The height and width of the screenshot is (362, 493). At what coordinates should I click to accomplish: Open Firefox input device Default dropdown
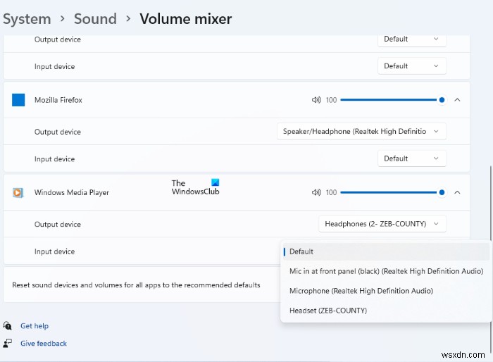click(x=411, y=158)
